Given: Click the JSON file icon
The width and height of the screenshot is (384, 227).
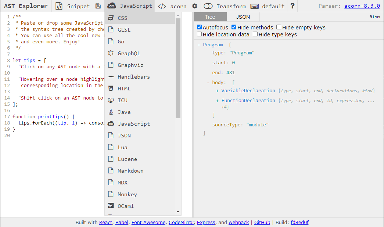Looking at the screenshot, I should [111, 136].
